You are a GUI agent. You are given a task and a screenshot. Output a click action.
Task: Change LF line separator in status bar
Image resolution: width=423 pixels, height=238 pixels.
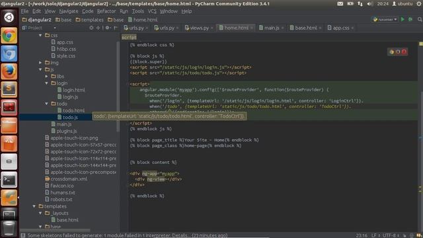coord(375,235)
